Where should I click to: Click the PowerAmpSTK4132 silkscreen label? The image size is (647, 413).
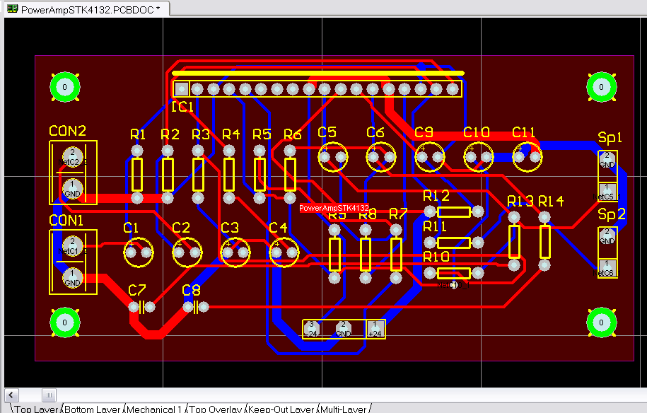(x=334, y=208)
